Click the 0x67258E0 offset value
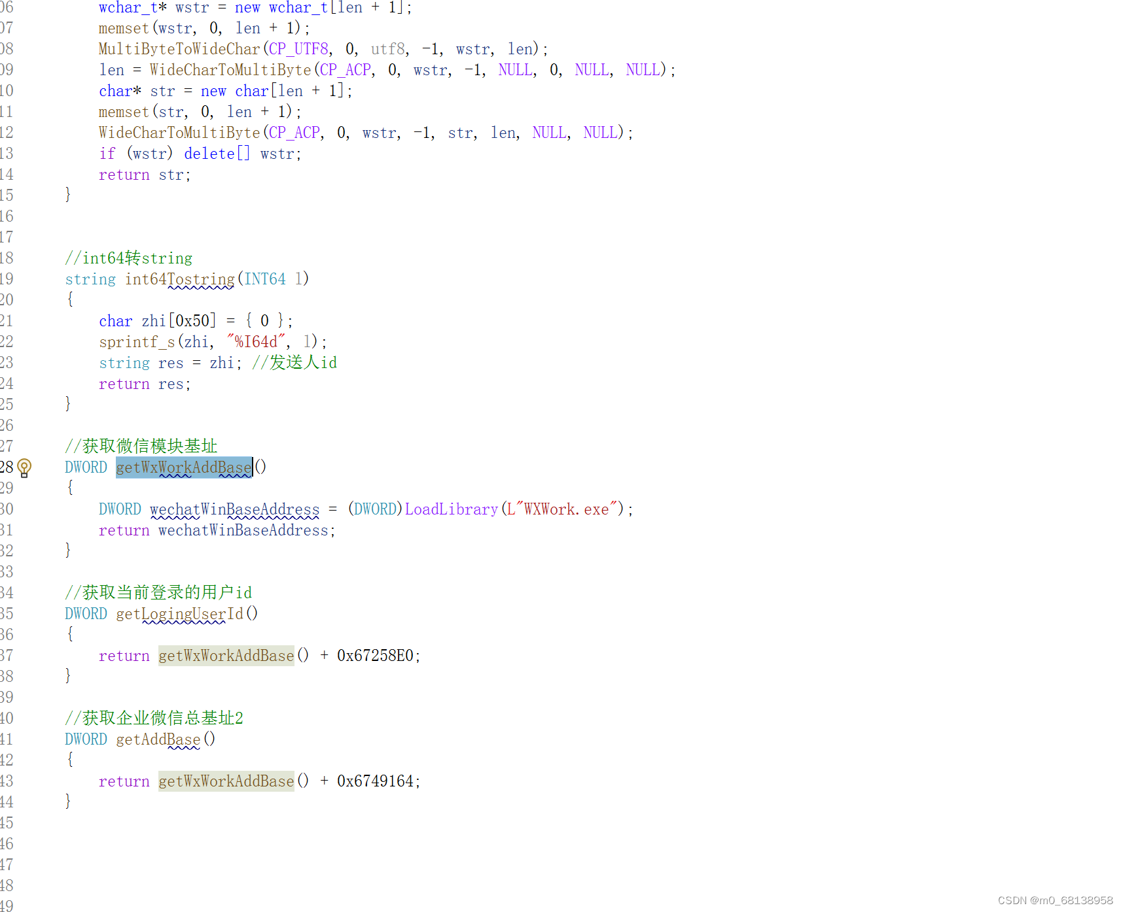 [x=375, y=656]
